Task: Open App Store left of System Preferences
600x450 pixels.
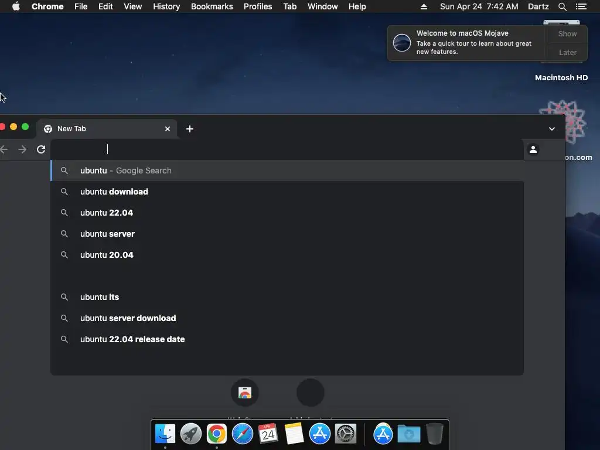Action: pyautogui.click(x=320, y=434)
